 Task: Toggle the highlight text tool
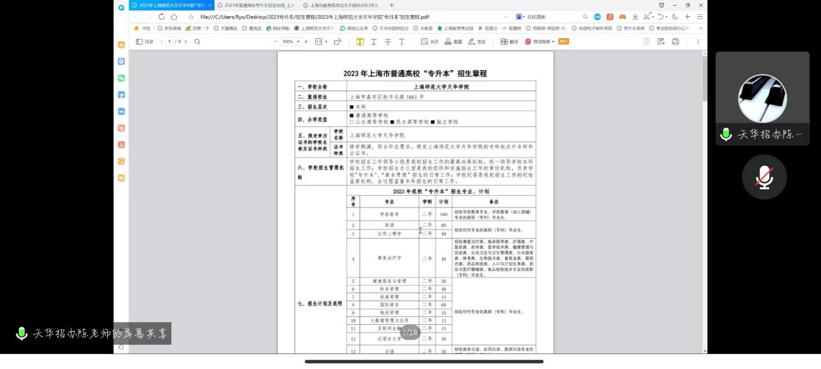click(x=360, y=42)
